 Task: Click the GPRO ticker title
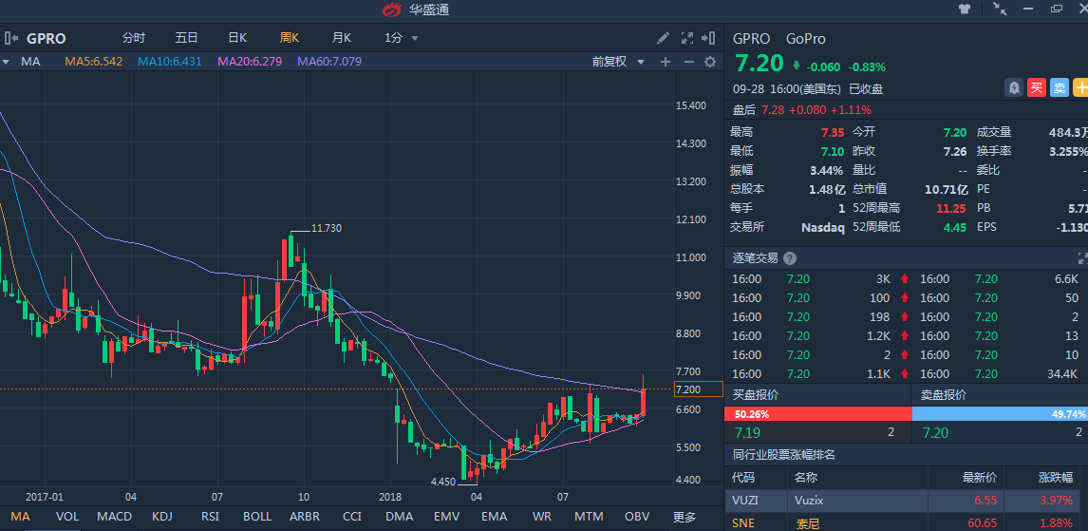click(46, 39)
